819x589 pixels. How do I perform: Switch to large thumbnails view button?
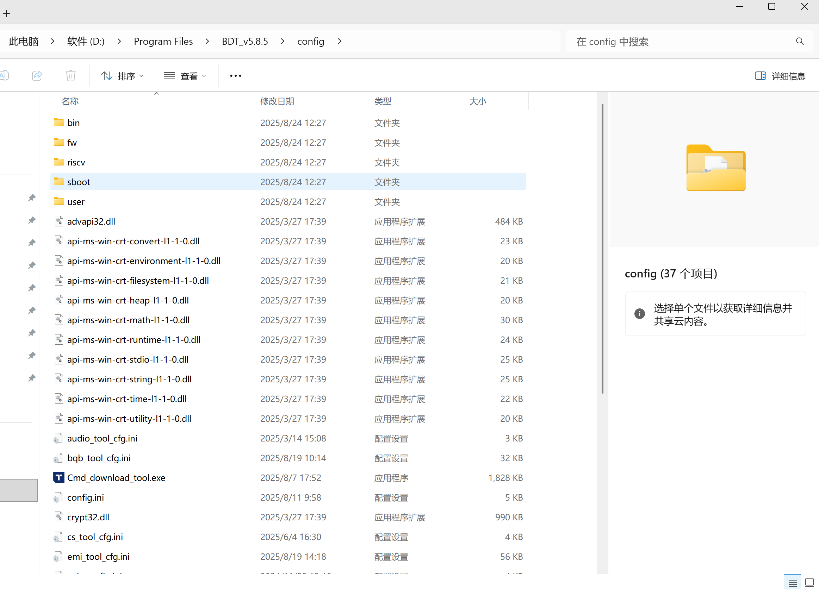point(809,582)
